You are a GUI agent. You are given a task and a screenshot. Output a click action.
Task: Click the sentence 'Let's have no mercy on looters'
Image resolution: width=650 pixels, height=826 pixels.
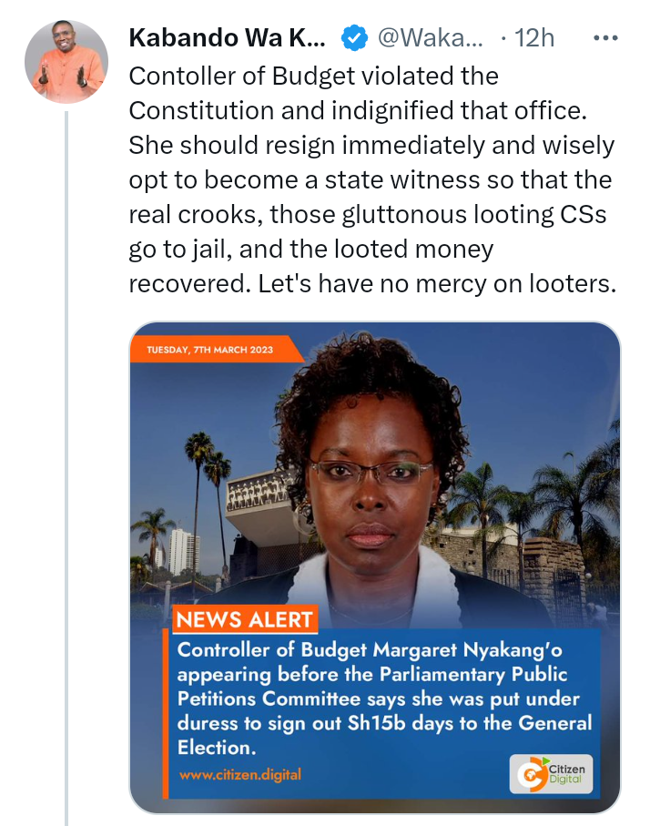pyautogui.click(x=437, y=284)
